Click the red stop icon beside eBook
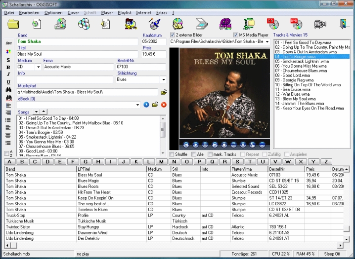 pyautogui.click(x=164, y=105)
